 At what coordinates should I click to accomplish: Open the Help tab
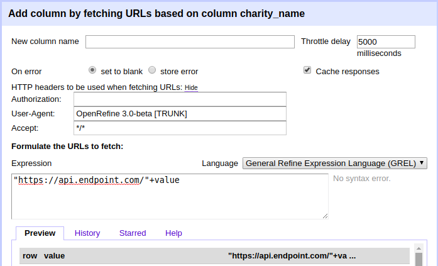[x=173, y=233]
